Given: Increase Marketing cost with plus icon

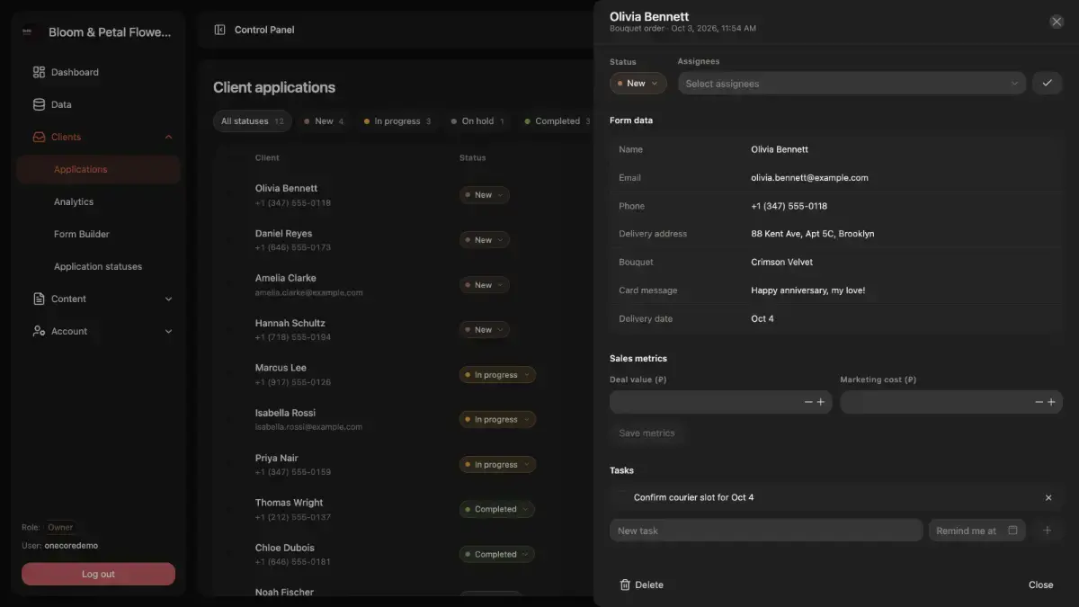Looking at the screenshot, I should (x=1051, y=402).
